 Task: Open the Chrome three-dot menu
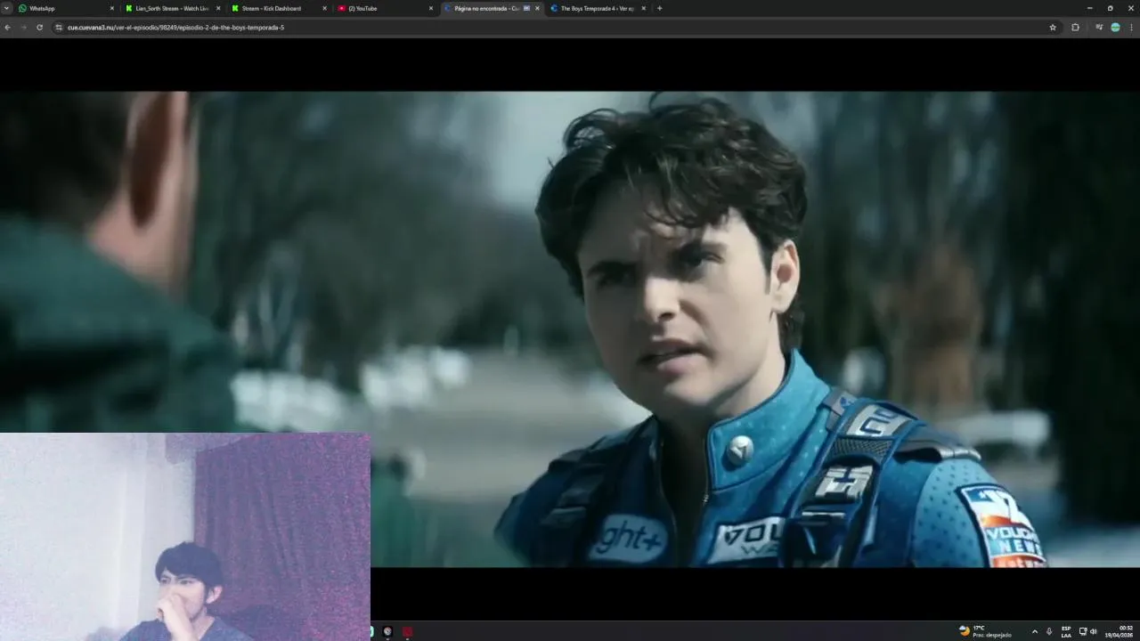point(1132,28)
